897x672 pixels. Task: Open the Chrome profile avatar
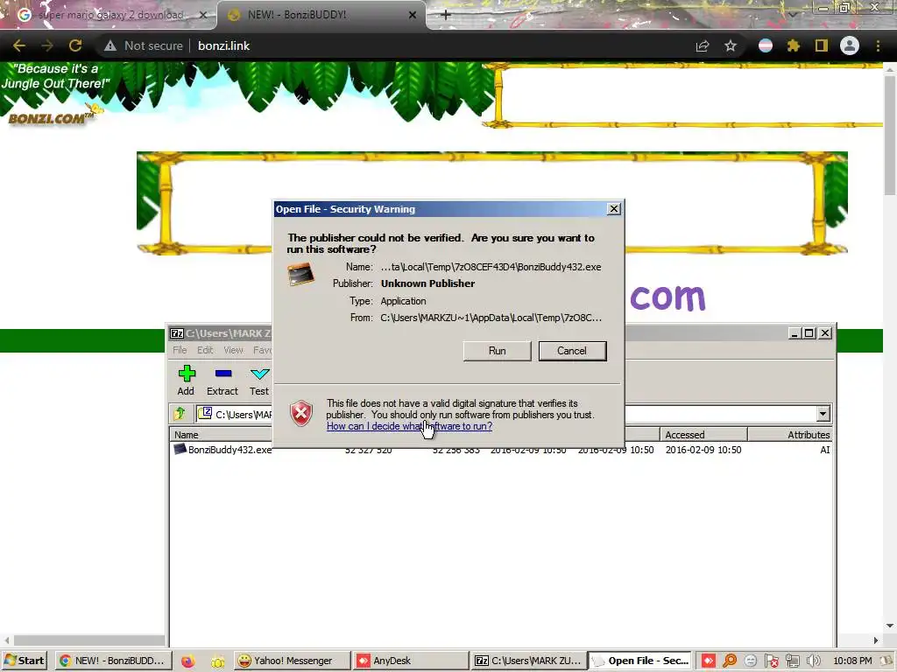(850, 45)
